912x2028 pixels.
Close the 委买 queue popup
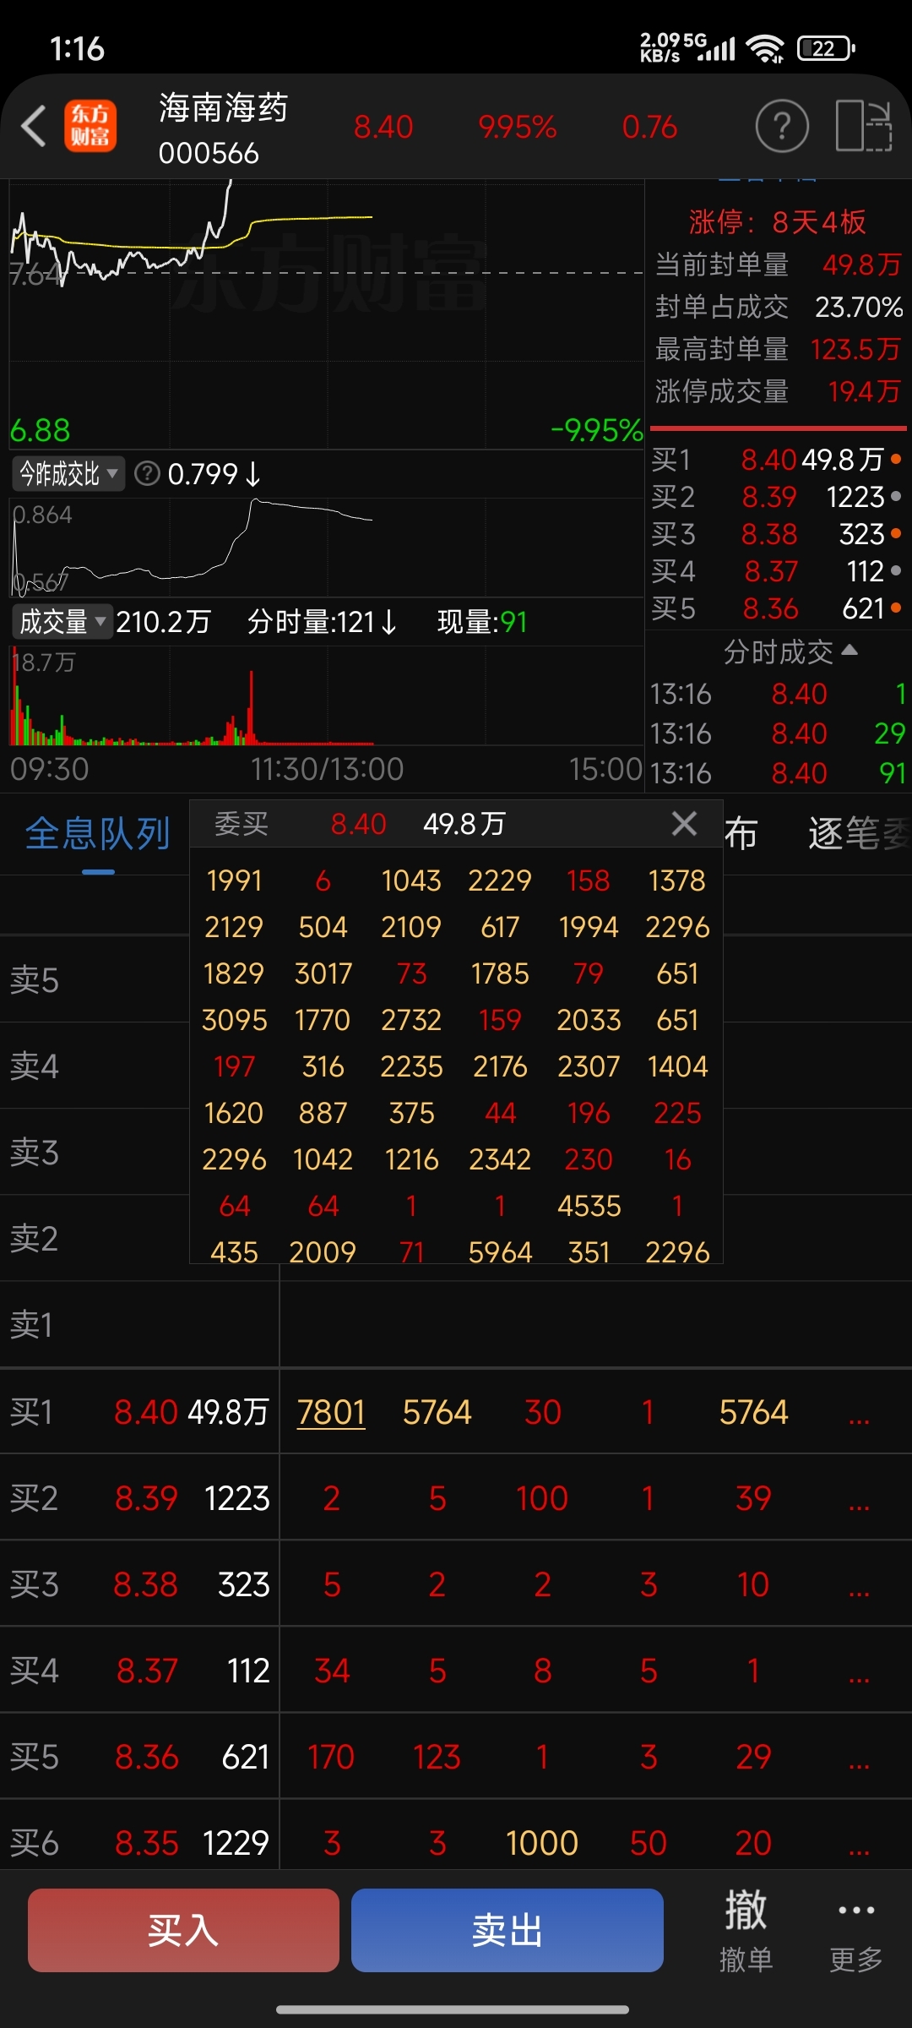point(684,823)
